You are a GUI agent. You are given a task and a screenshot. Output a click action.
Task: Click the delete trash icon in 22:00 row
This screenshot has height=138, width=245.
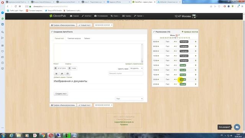(196, 84)
